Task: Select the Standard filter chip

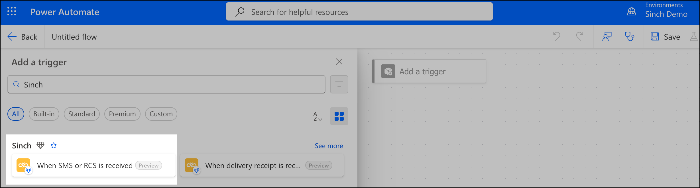Action: (82, 114)
